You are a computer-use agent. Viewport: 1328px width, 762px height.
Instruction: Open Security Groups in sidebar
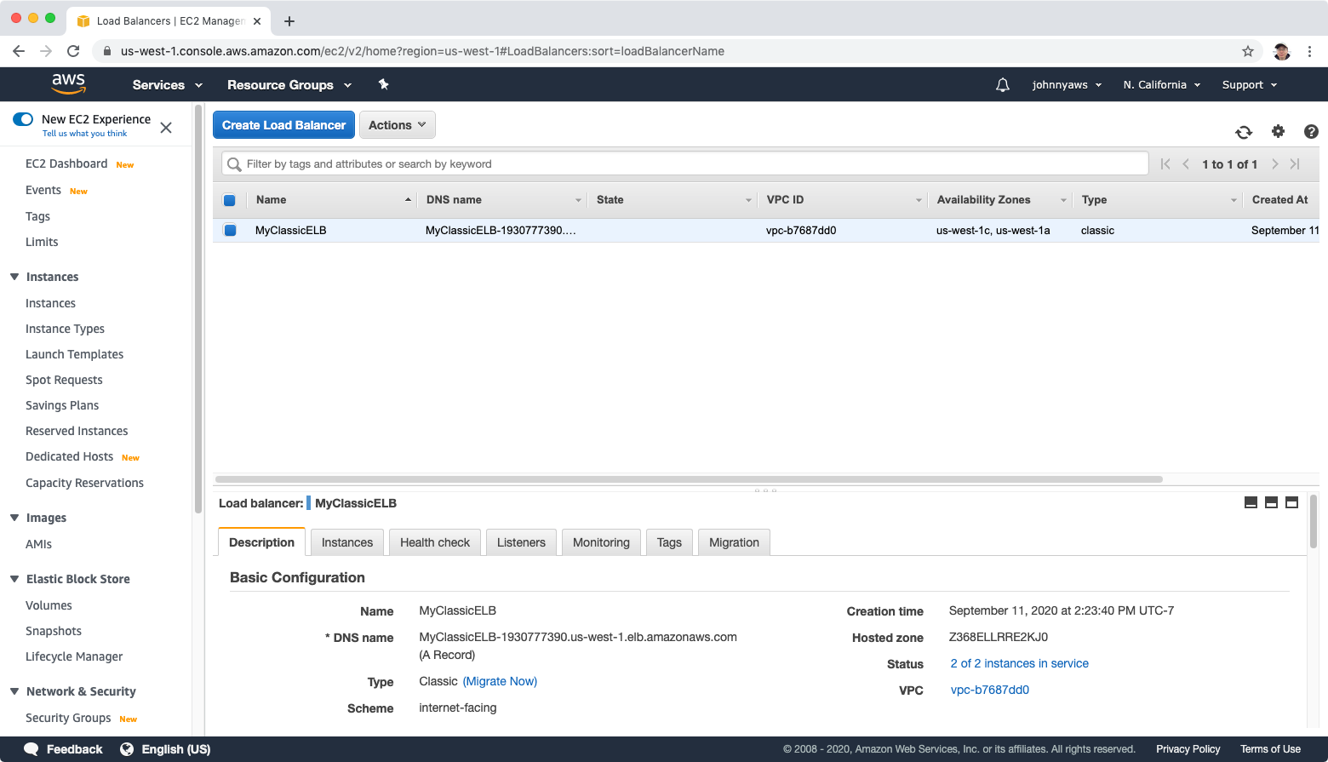point(68,718)
